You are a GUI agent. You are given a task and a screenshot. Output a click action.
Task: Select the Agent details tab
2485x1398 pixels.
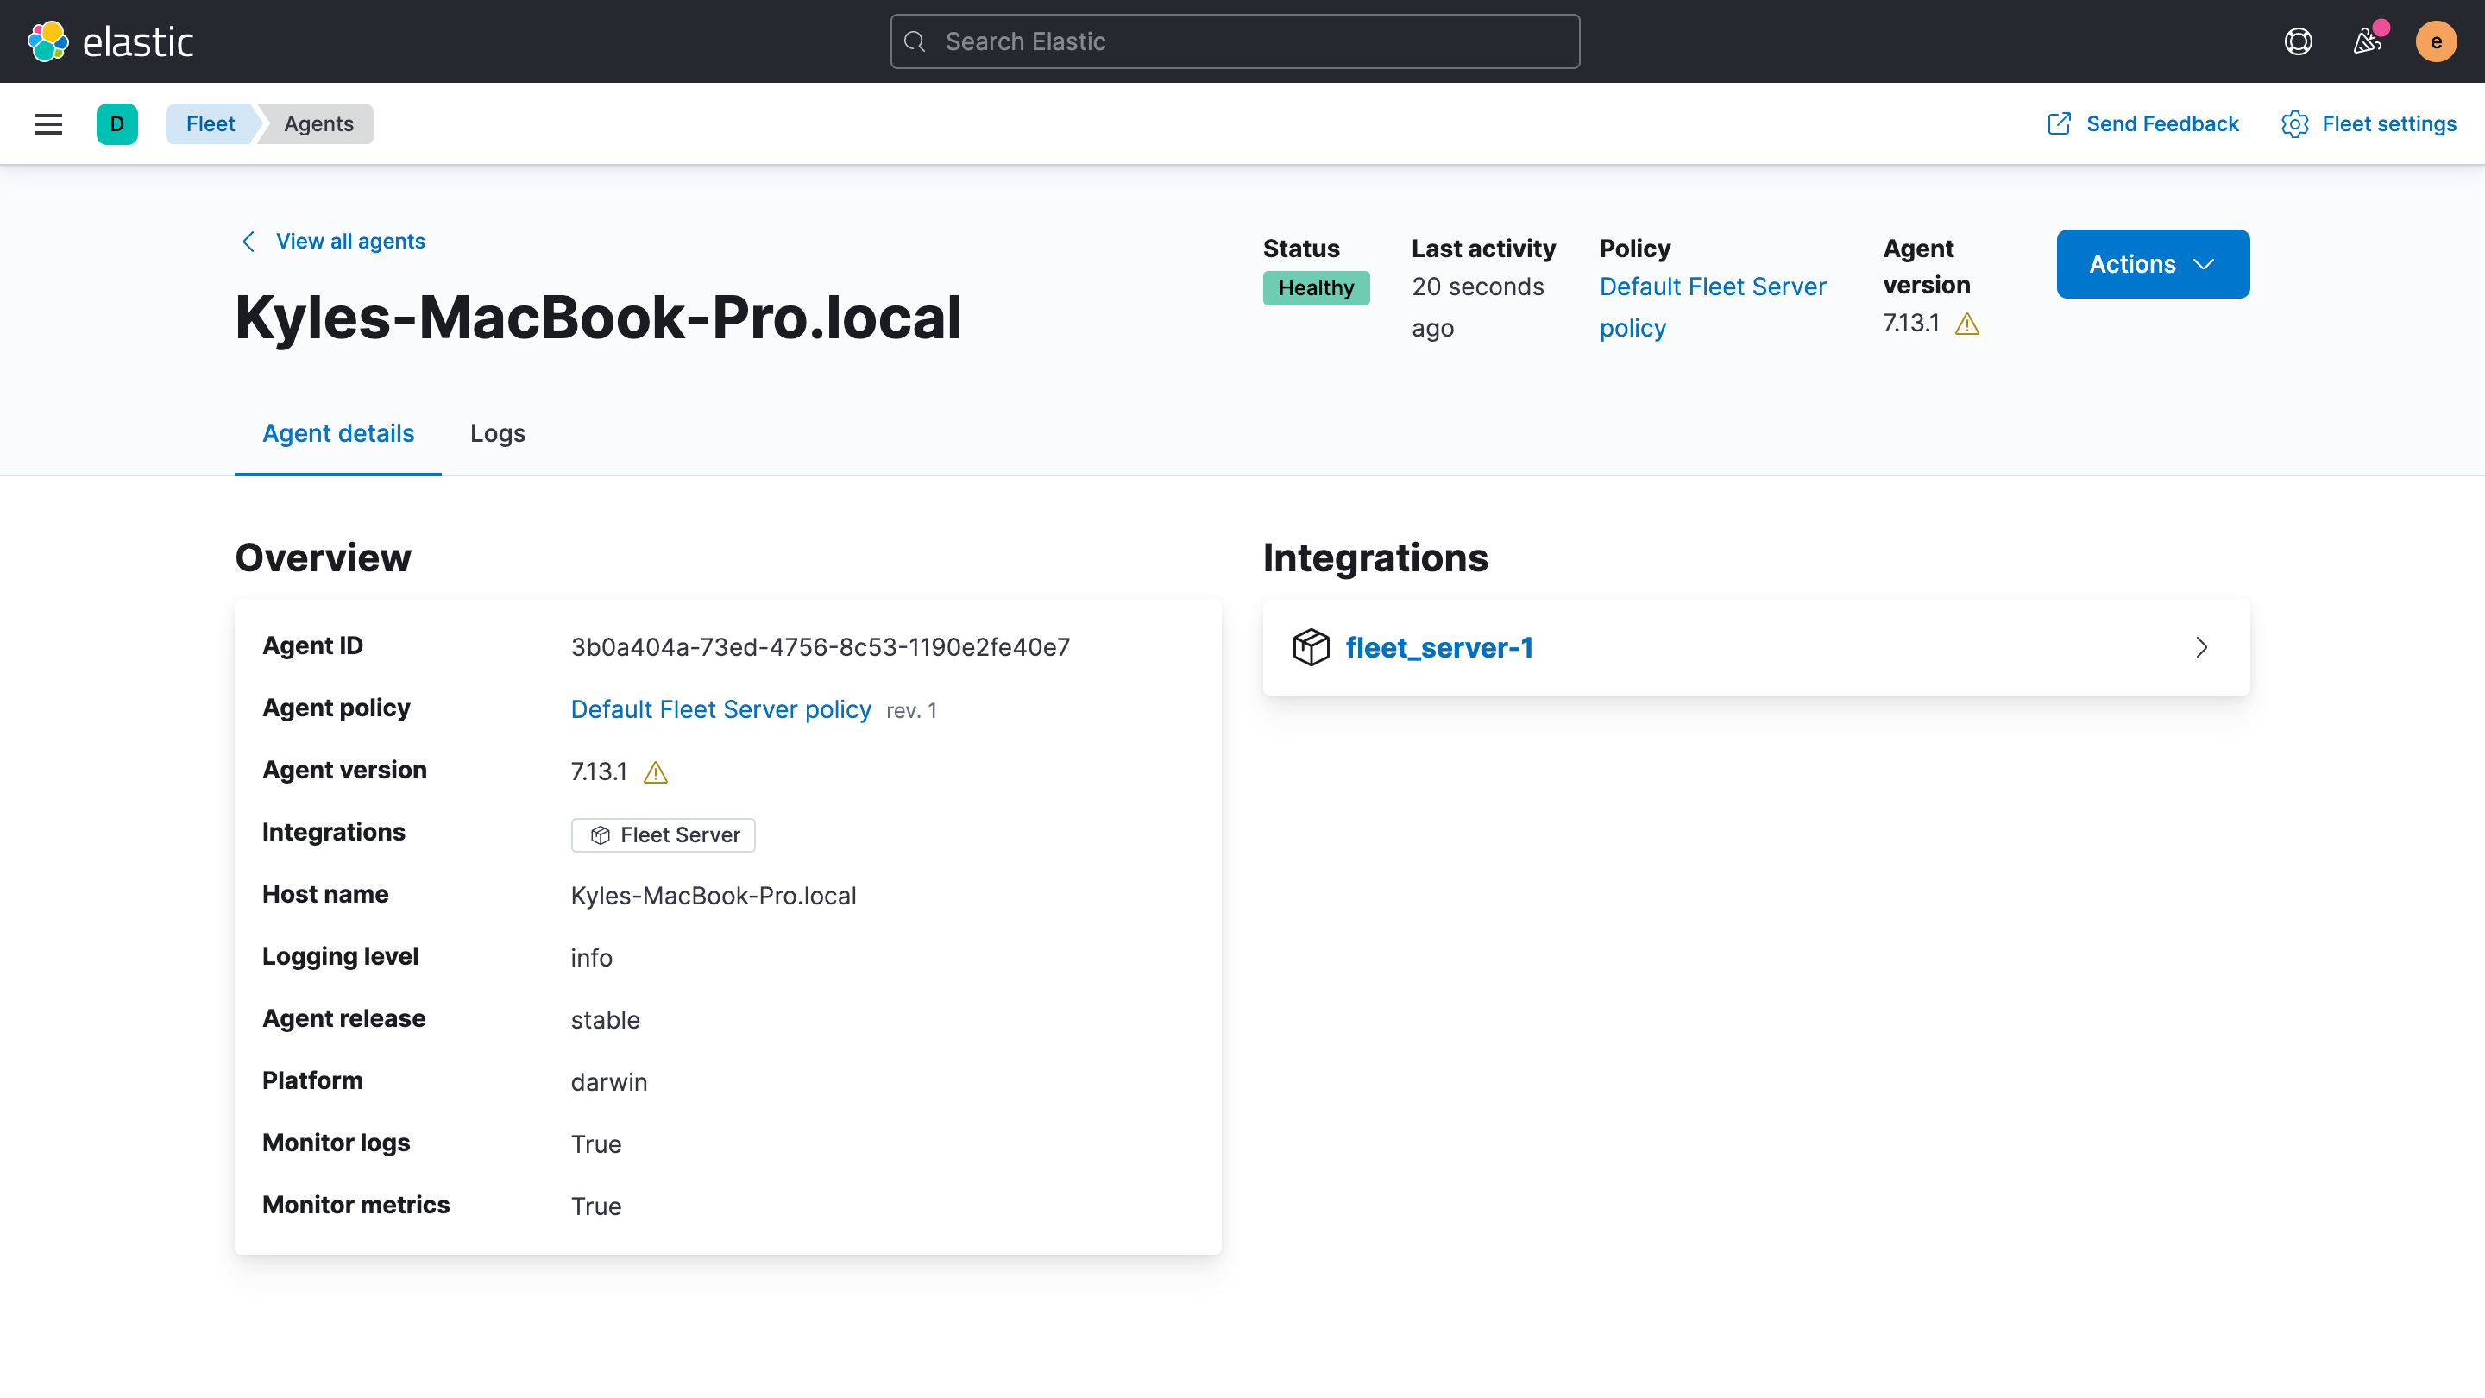337,433
